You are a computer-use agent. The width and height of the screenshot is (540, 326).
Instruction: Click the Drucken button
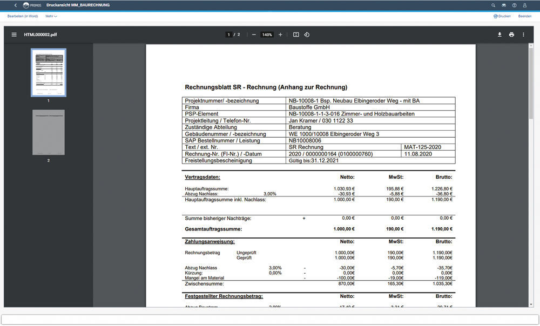[x=502, y=16]
